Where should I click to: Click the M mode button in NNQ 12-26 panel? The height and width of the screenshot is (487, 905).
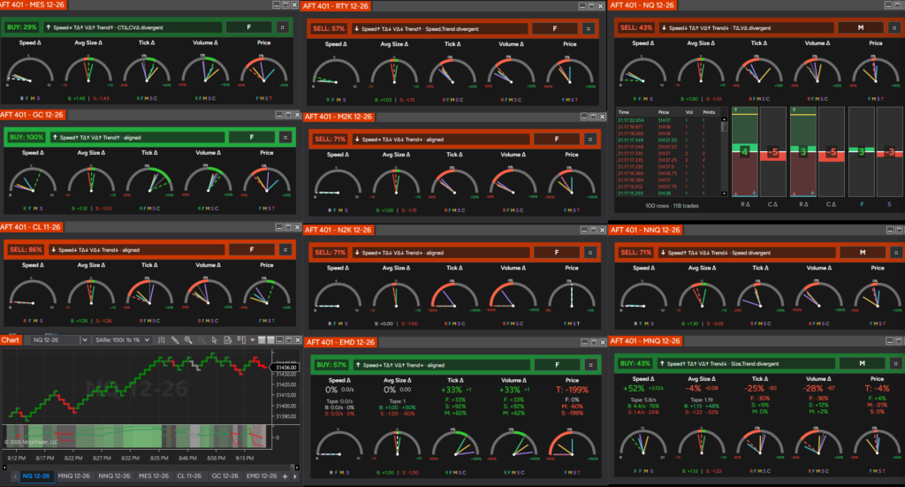pos(863,252)
